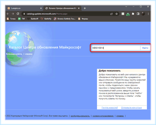The image size is (156, 125).
Task: Open the first green extension icon
Action: [x=123, y=14]
